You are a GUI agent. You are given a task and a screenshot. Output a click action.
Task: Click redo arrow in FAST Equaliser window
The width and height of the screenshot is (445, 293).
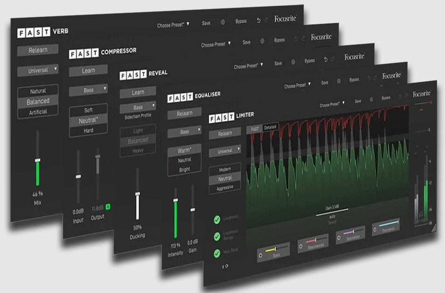375,77
